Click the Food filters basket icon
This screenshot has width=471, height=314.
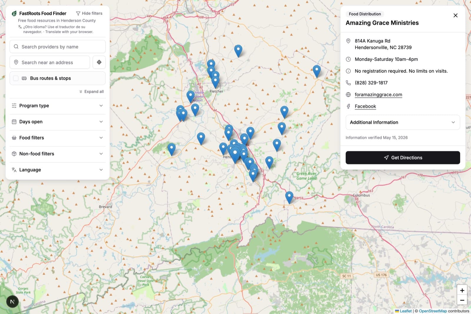click(14, 138)
